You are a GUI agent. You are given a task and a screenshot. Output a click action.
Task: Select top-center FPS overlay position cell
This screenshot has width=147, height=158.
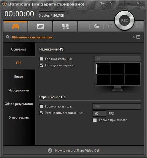click(118, 69)
